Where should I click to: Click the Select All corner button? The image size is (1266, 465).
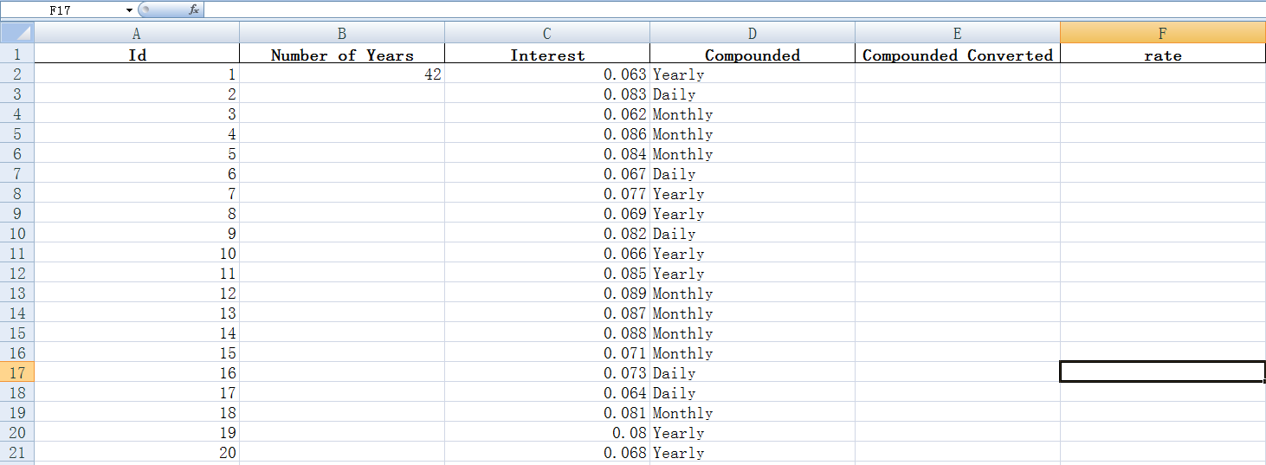17,33
